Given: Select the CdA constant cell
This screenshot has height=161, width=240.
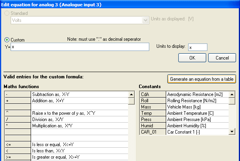Looking at the screenshot, I should tap(152, 94).
